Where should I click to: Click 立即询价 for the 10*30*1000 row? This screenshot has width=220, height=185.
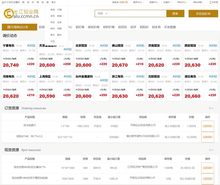coord(208,168)
